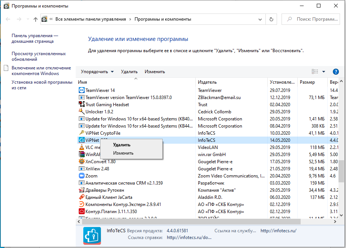The height and width of the screenshot is (248, 346).
Task: Go up one level with up arrow
Action: (36, 19)
